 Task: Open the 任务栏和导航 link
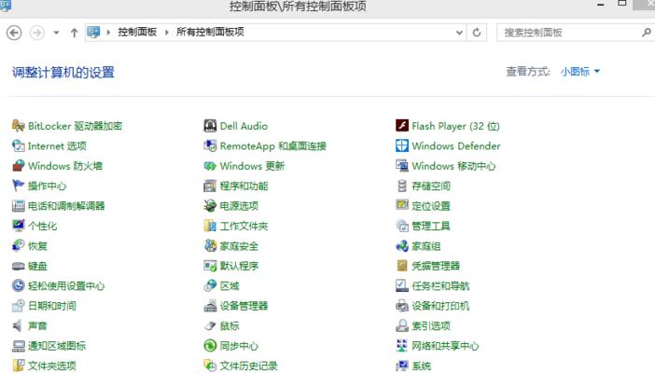click(x=440, y=286)
